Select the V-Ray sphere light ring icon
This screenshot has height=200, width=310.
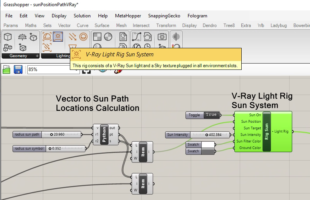point(83,37)
